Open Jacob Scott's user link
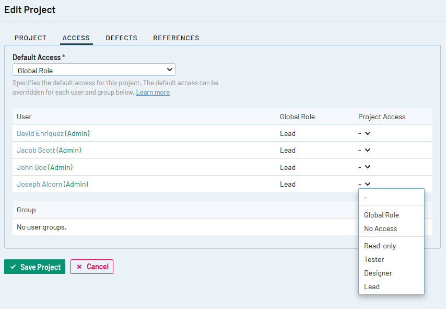 click(36, 150)
